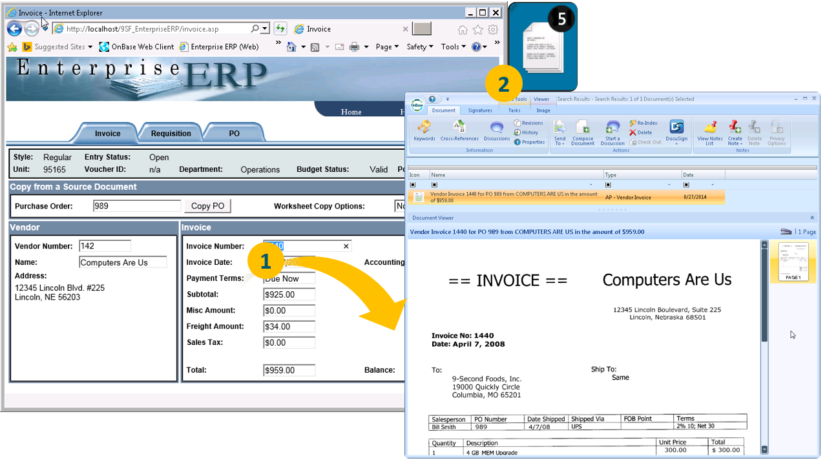The image size is (827, 465).
Task: Open Cross-References in OnBase ribbon
Action: (x=459, y=130)
